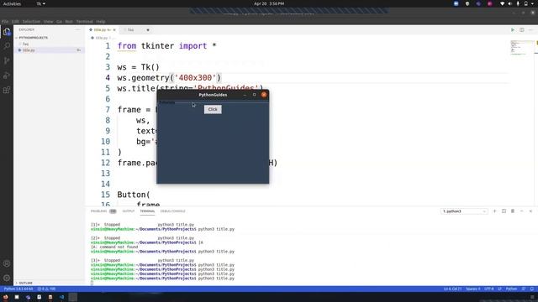
Task: Click the Click button in PythonGuides window
Action: pos(213,109)
